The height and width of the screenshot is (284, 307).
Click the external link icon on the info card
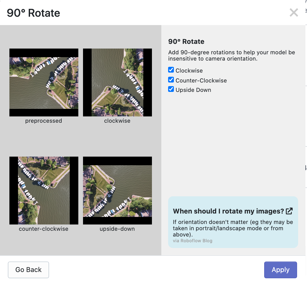click(x=289, y=211)
